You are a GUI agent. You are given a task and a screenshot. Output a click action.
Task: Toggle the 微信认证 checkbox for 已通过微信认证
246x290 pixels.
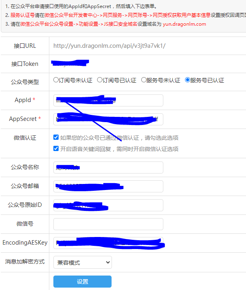pyautogui.click(x=56, y=137)
